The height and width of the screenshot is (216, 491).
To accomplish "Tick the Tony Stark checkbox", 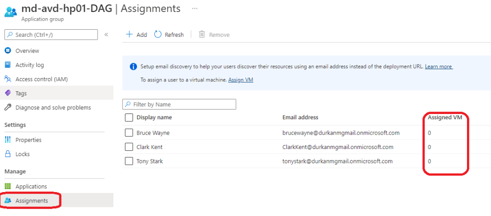I will 129,161.
